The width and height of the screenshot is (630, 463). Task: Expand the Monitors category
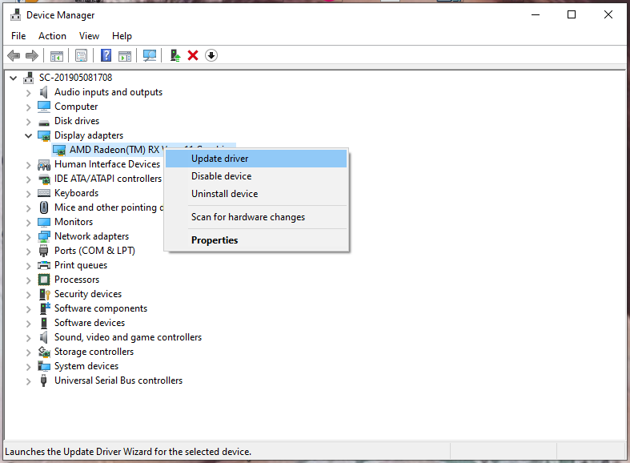[x=28, y=223]
